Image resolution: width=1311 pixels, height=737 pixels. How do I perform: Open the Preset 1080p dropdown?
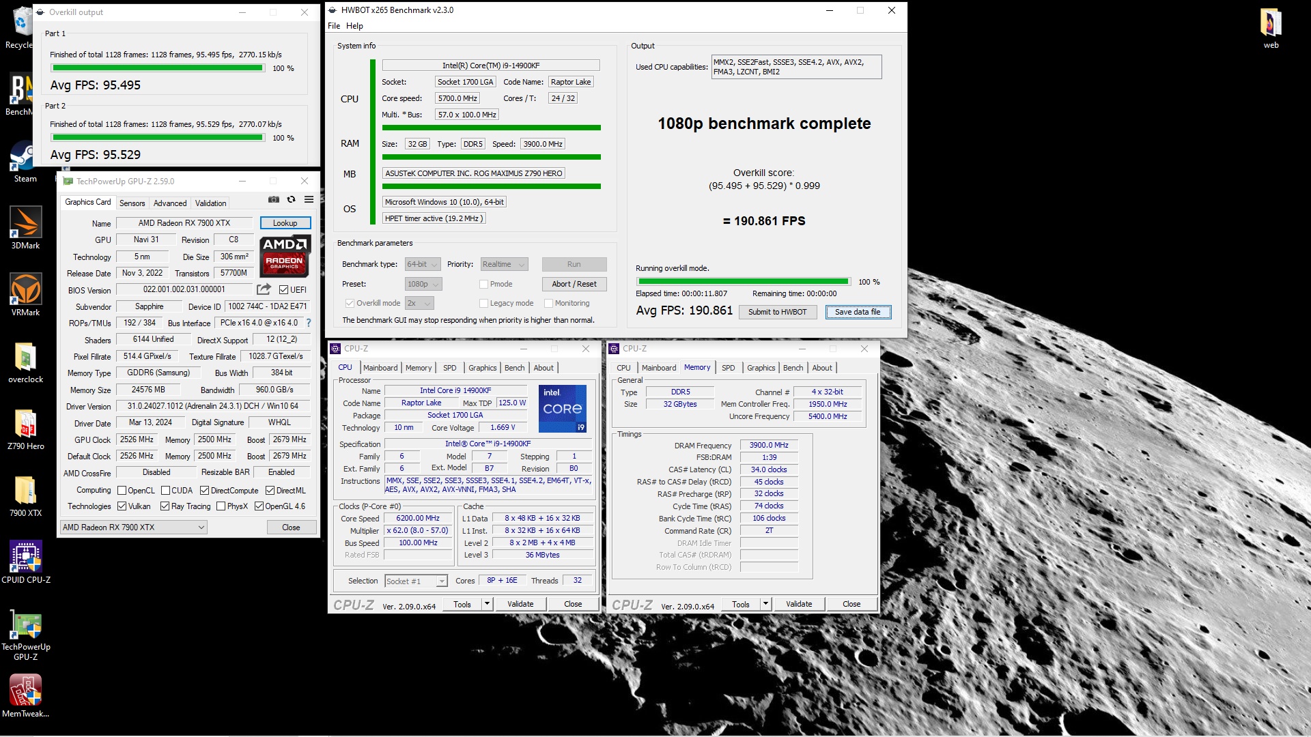coord(423,284)
